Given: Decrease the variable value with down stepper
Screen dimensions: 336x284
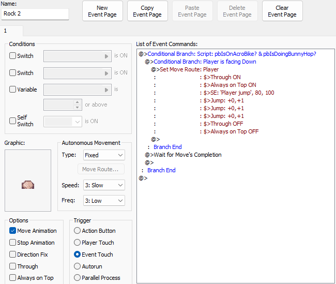Looking at the screenshot, I should (78, 107).
